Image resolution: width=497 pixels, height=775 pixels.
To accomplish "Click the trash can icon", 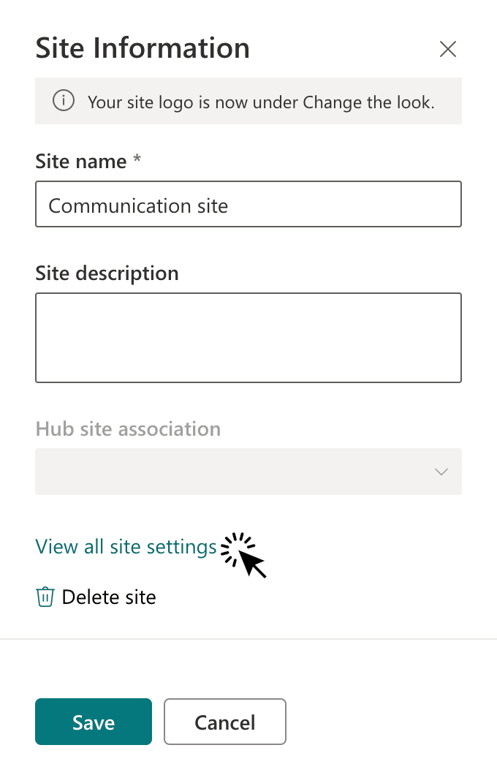I will click(45, 597).
